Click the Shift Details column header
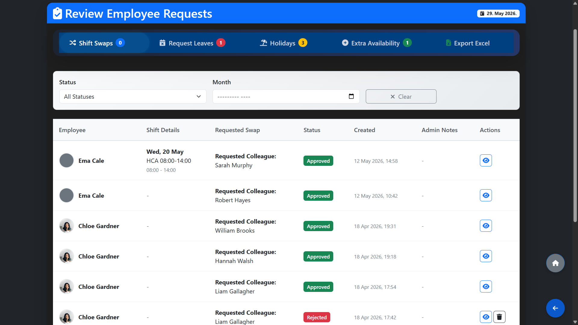578x325 pixels. (163, 130)
